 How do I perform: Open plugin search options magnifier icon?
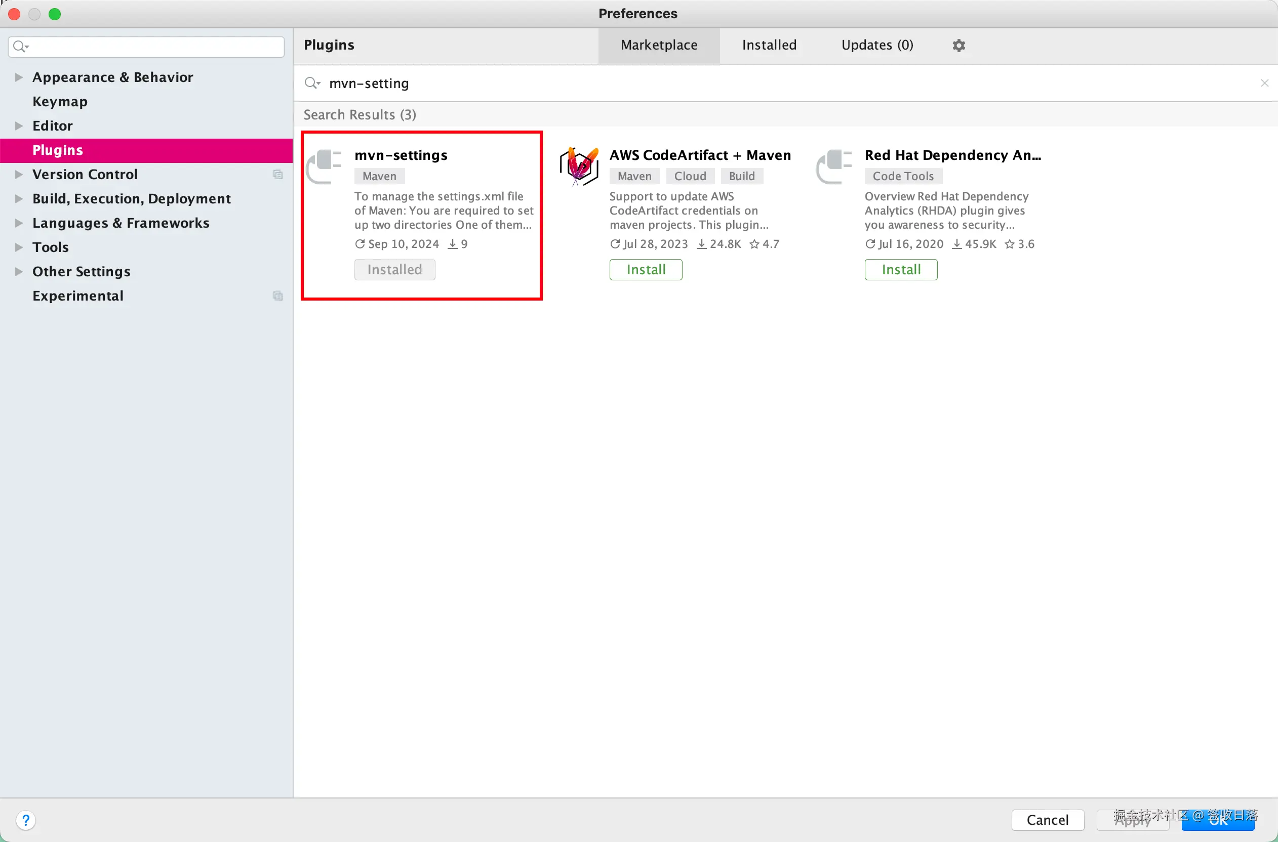pyautogui.click(x=312, y=83)
